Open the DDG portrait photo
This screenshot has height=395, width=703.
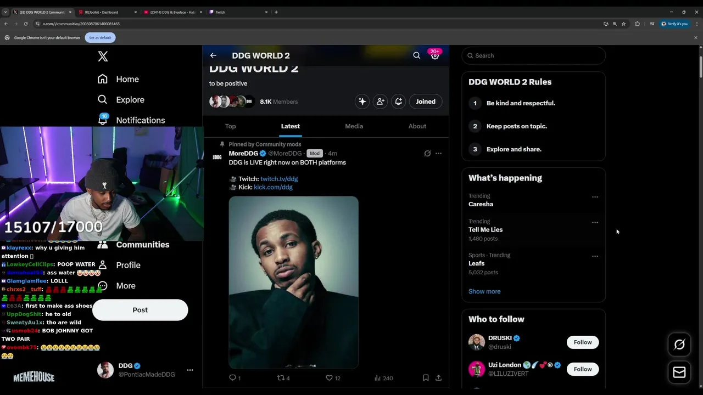tap(293, 283)
